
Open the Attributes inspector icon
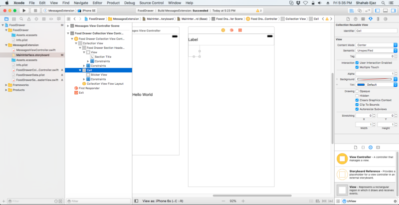pyautogui.click(x=371, y=19)
